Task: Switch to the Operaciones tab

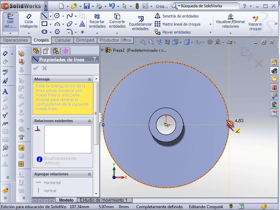Action: click(x=15, y=40)
